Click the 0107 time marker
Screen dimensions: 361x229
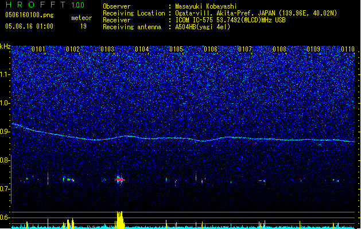[x=245, y=49]
